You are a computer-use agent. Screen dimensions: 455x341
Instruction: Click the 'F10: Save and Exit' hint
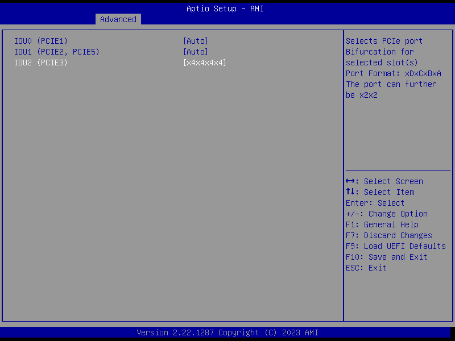pos(387,257)
